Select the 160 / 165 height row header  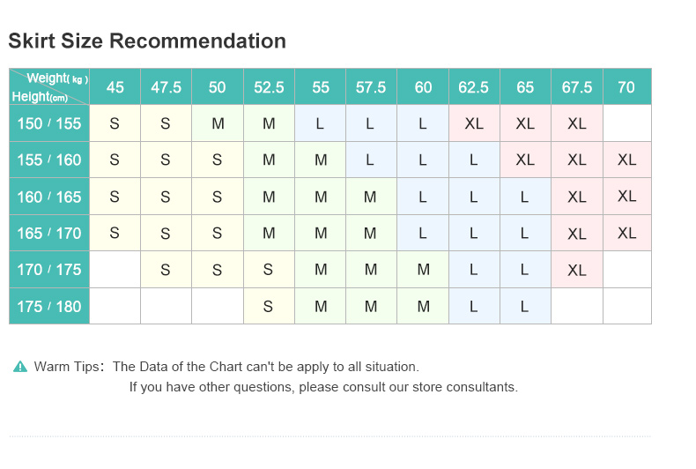tap(49, 197)
